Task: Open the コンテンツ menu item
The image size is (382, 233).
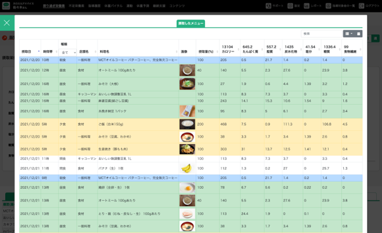Action: click(x=177, y=6)
